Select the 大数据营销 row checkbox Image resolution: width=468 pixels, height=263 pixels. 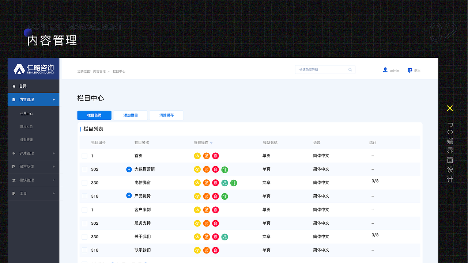coord(84,169)
